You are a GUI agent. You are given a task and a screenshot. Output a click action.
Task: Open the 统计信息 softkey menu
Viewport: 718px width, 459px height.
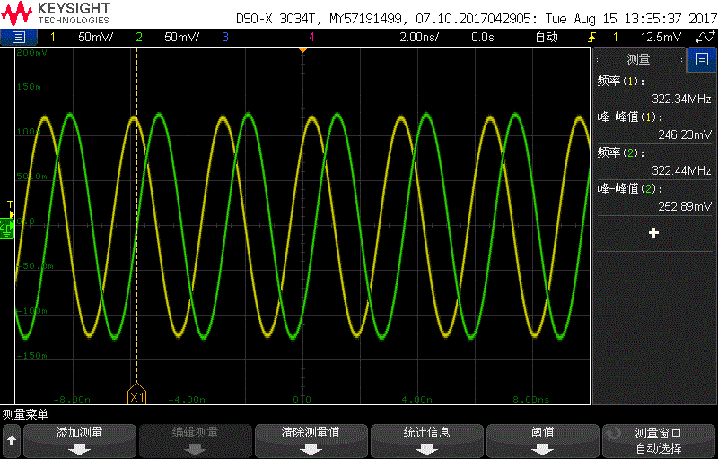427,440
